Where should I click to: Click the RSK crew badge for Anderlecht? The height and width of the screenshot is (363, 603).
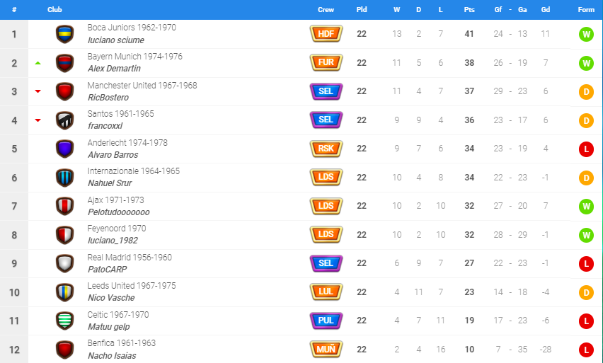pos(326,149)
